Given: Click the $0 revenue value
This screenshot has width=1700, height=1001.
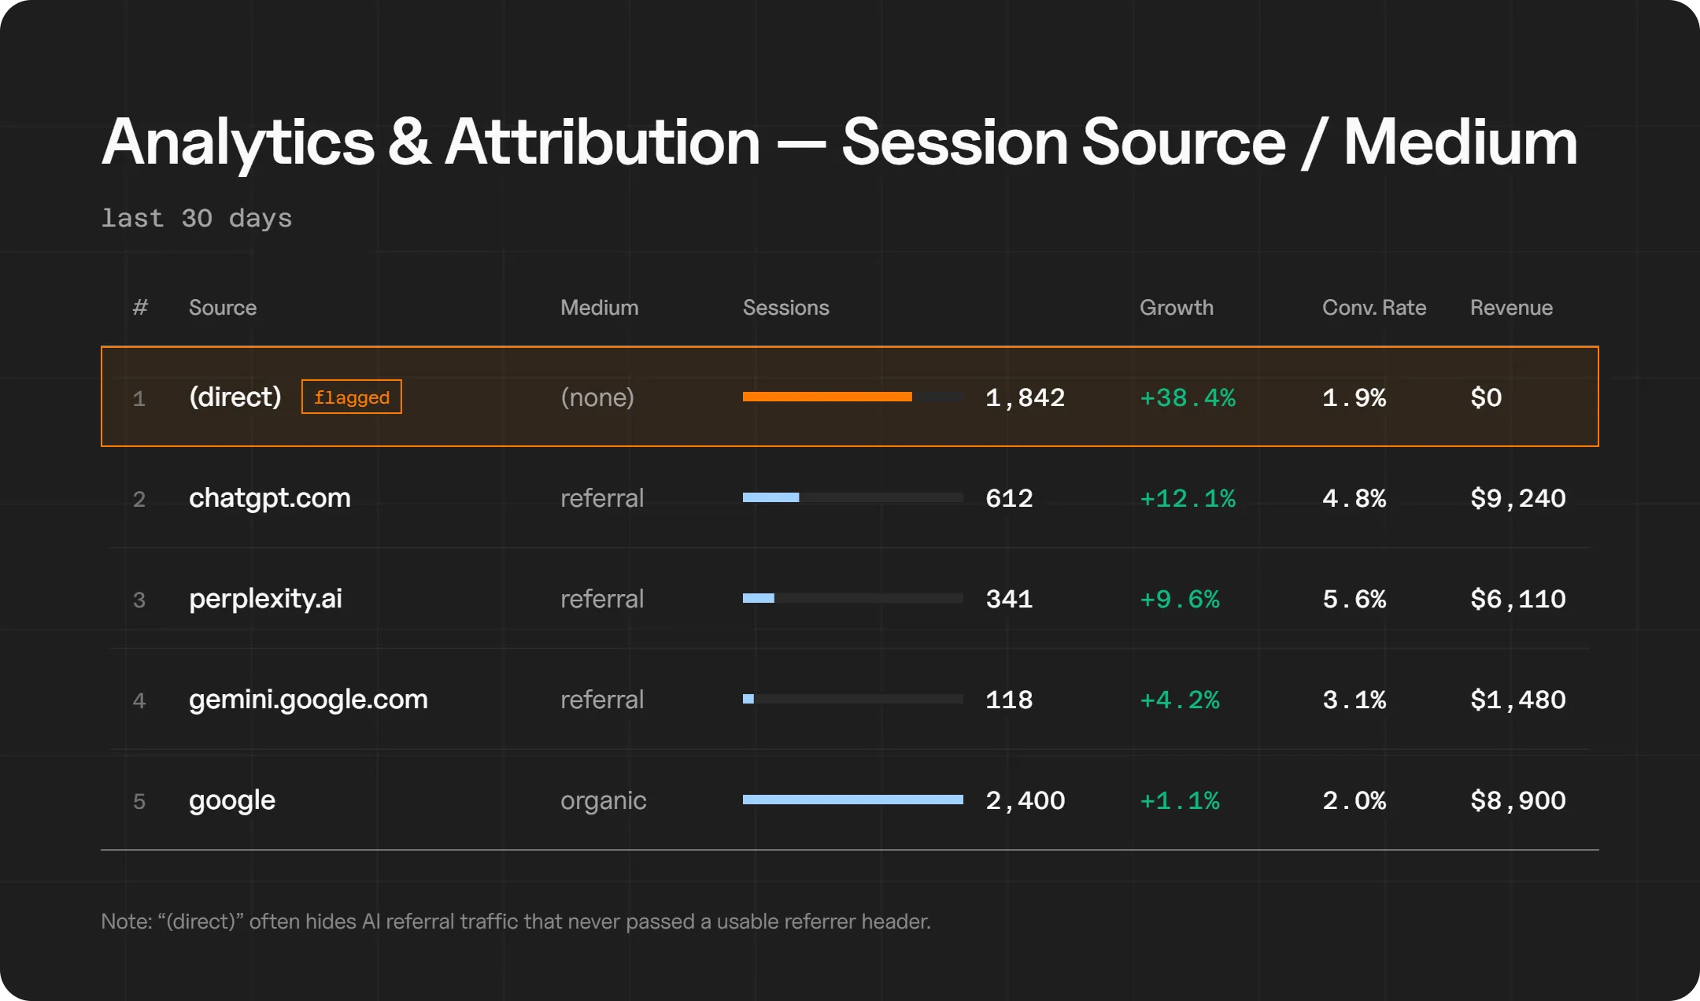Looking at the screenshot, I should (1486, 397).
